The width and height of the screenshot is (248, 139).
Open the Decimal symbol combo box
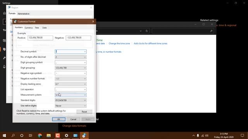tap(71, 51)
